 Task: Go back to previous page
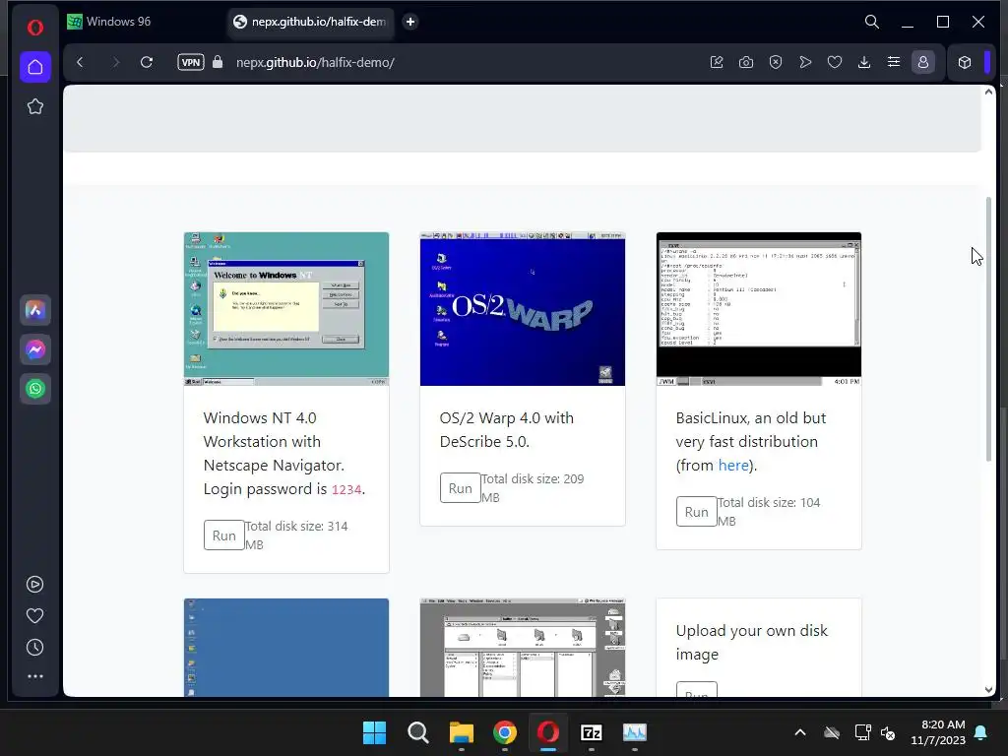point(80,62)
